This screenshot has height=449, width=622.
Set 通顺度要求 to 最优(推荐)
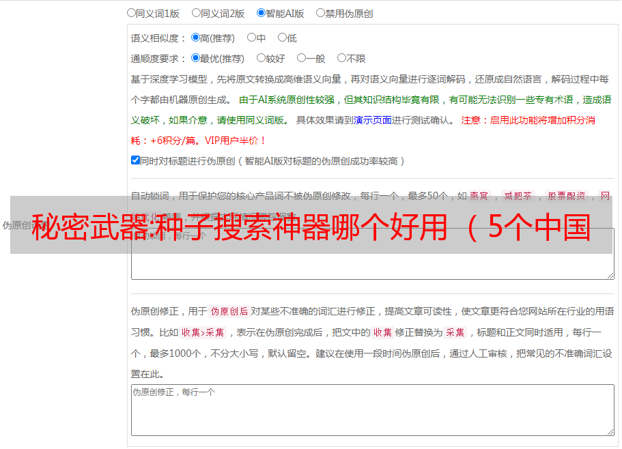pos(195,58)
